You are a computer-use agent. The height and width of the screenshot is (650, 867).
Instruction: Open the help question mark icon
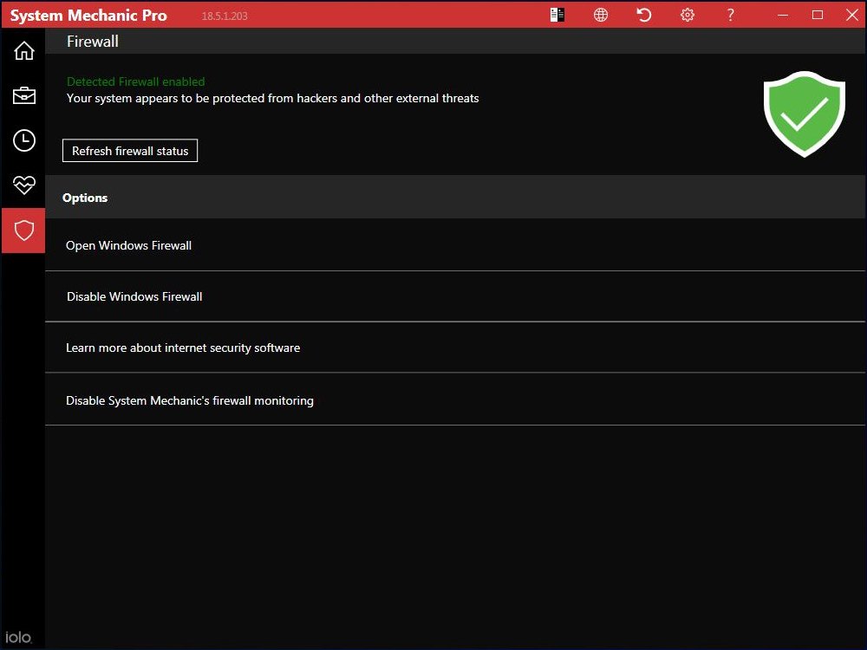730,15
